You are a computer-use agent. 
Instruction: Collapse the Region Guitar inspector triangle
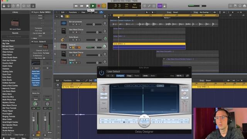[x=32, y=12]
